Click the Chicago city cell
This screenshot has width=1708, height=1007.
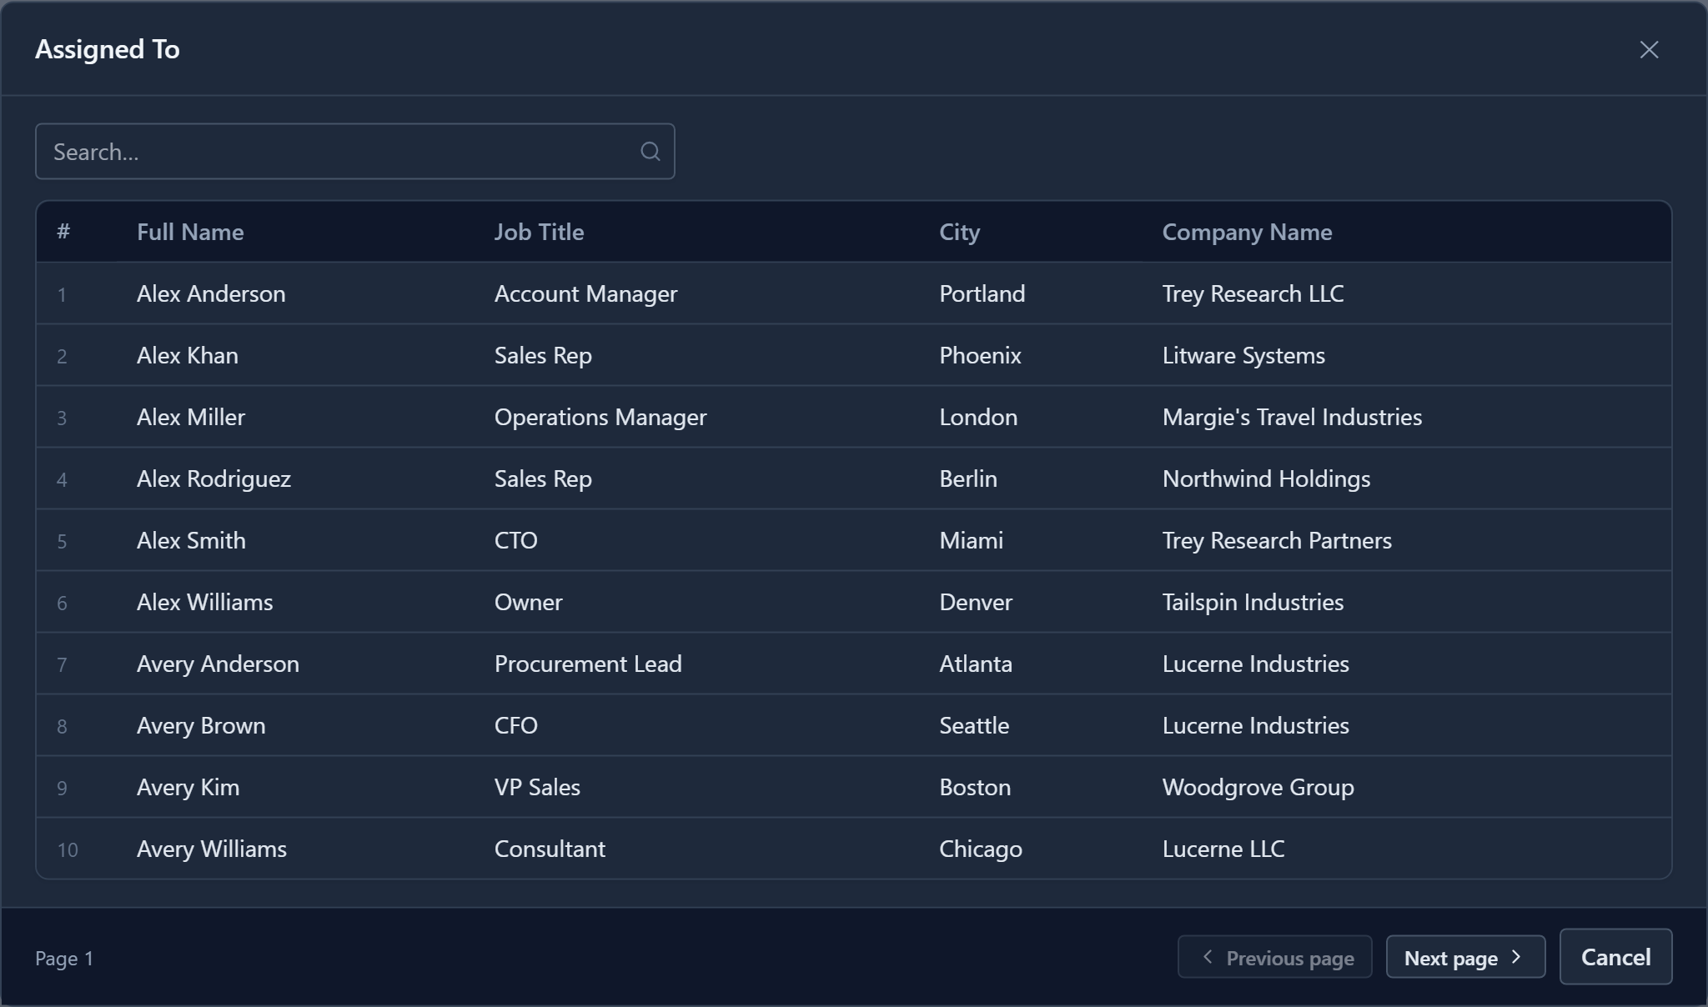[x=981, y=849]
